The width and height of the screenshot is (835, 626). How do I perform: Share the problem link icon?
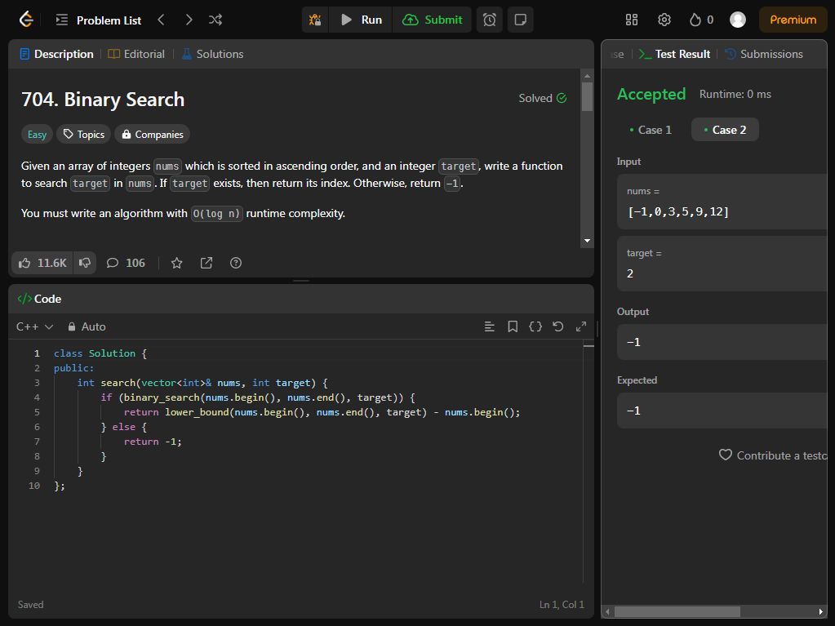point(206,263)
